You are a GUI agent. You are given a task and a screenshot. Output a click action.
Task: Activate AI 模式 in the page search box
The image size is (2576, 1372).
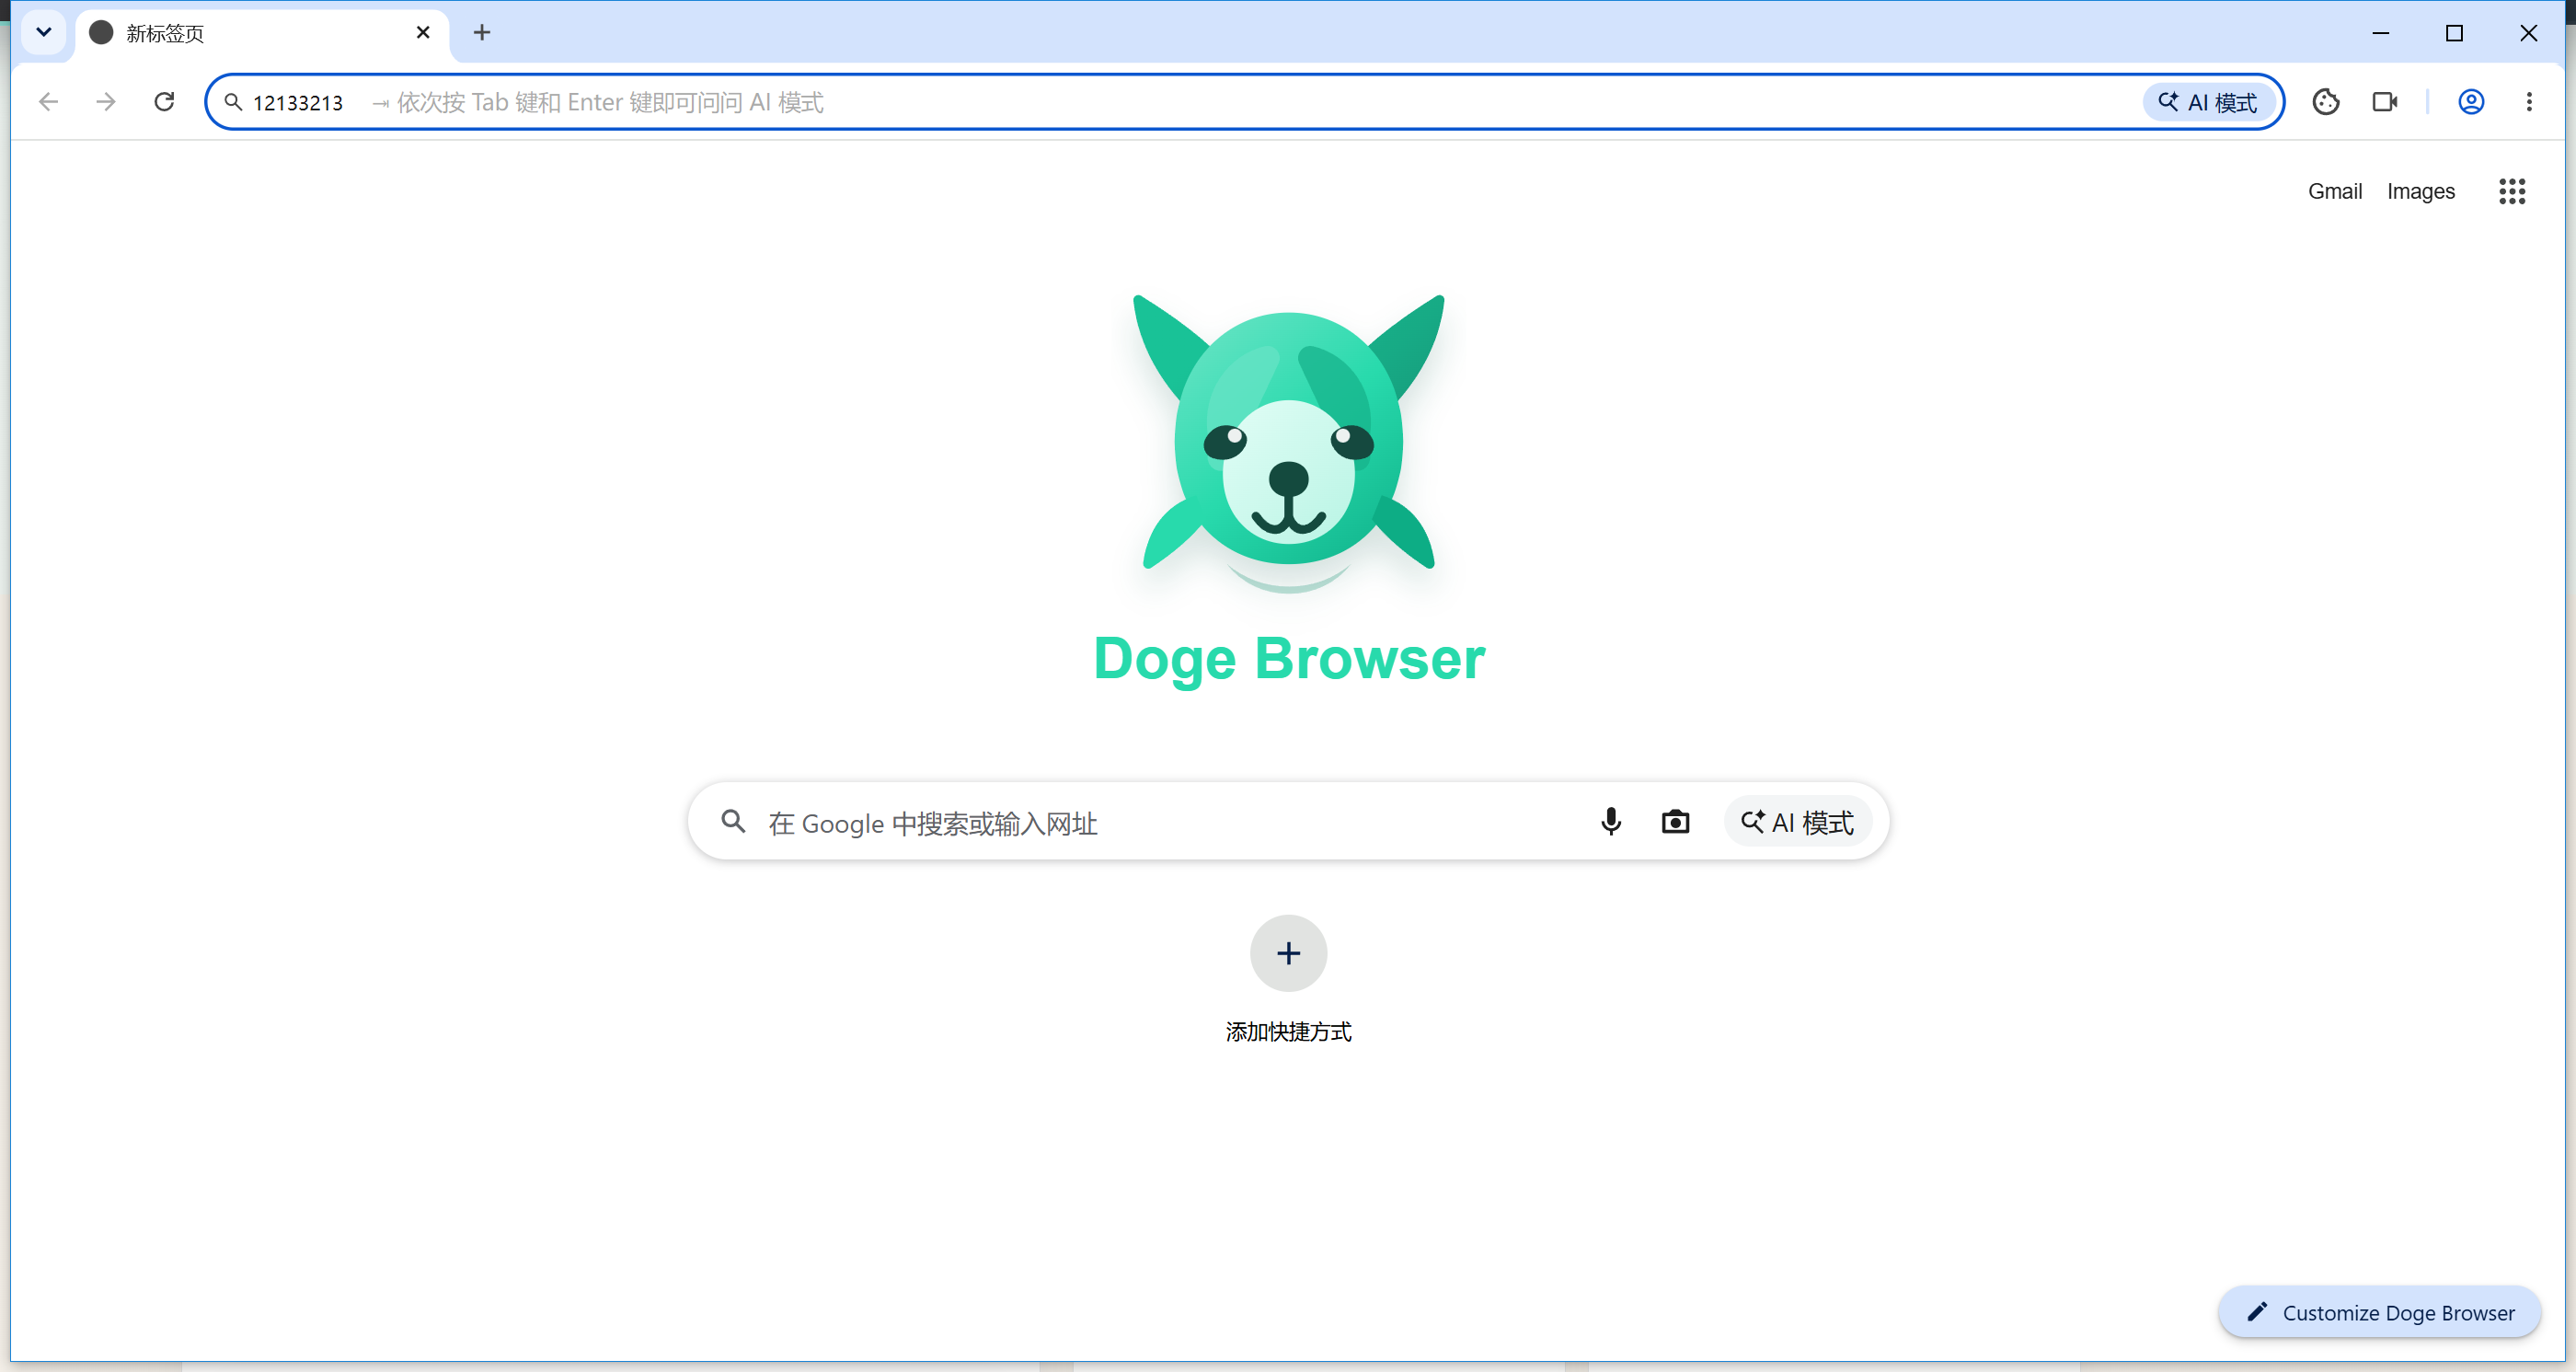(1797, 822)
